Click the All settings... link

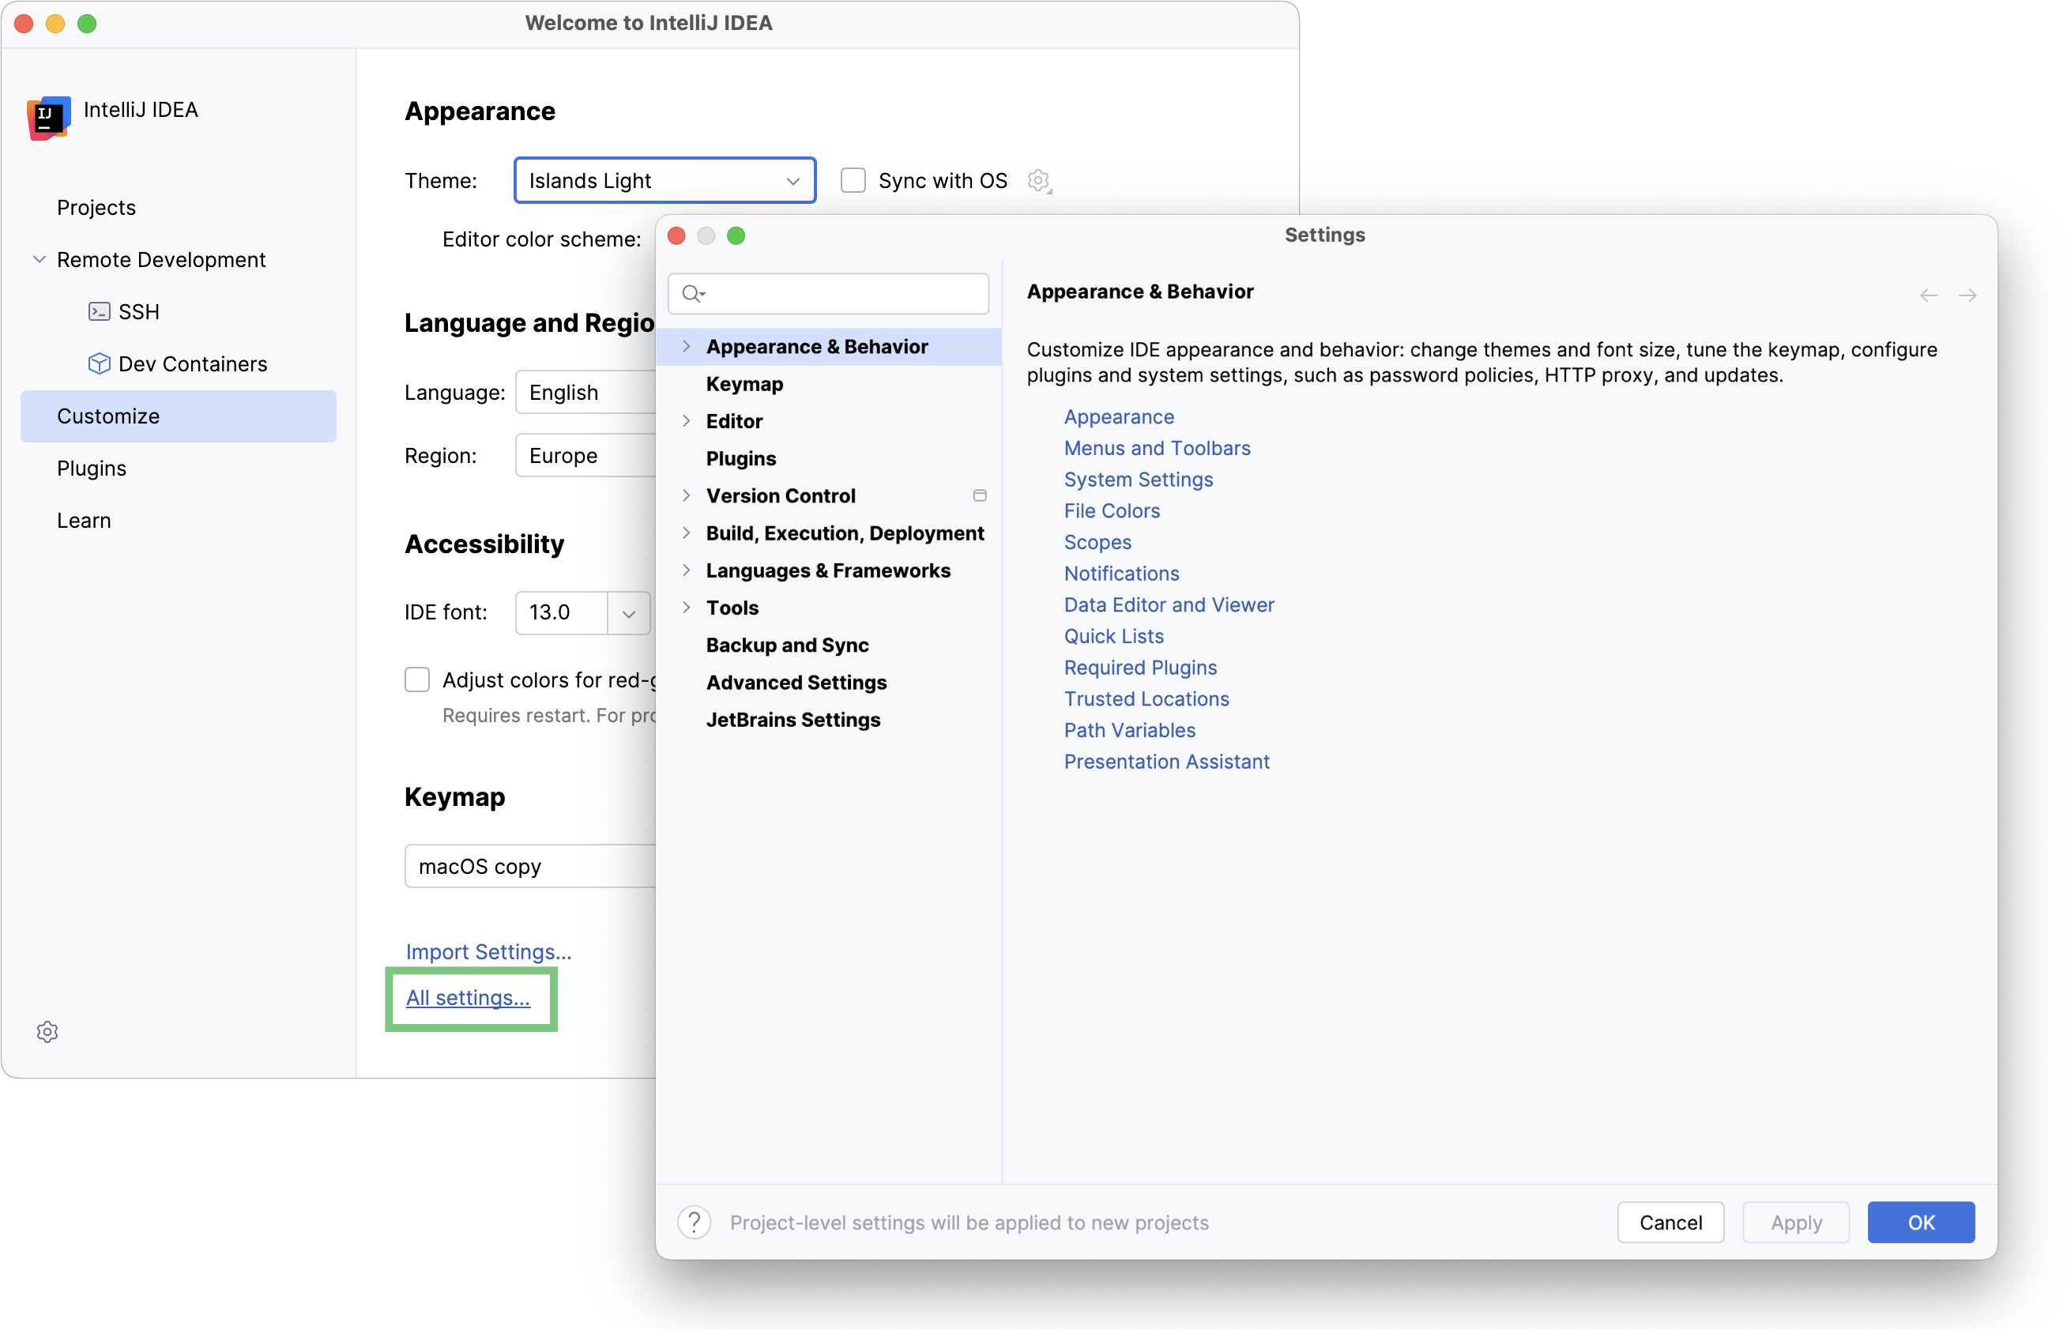tap(468, 998)
